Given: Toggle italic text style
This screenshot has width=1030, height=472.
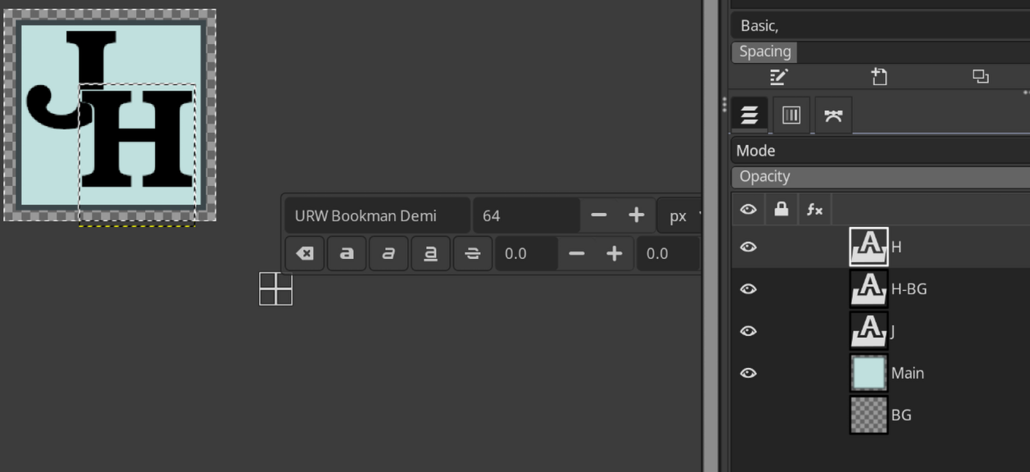Looking at the screenshot, I should 388,254.
